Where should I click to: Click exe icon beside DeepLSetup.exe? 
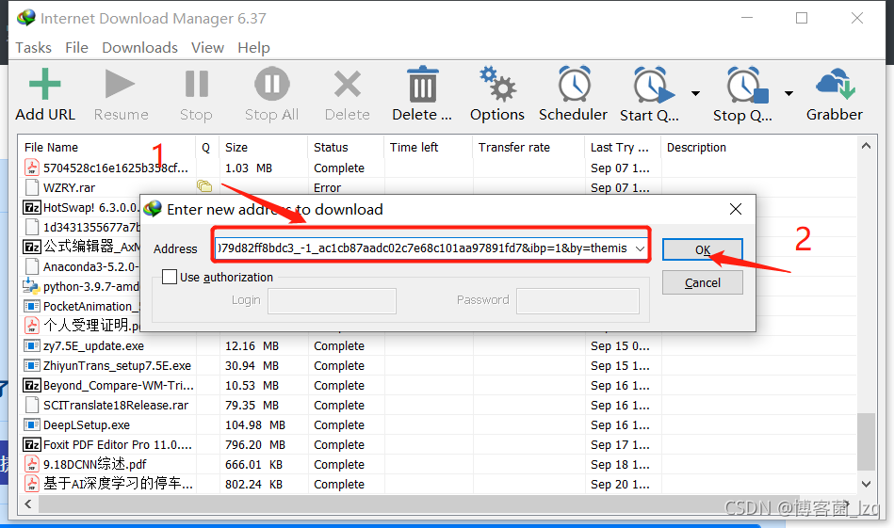32,424
